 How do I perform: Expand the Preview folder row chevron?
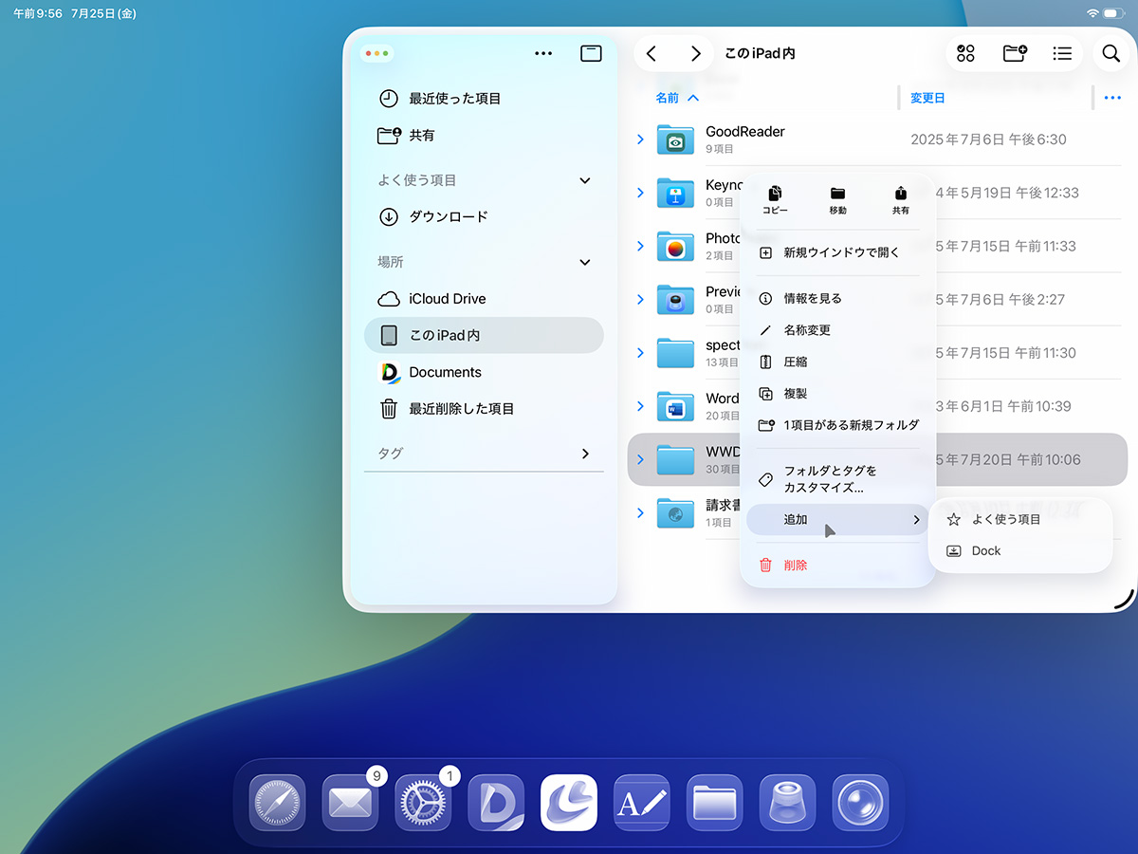(x=640, y=300)
